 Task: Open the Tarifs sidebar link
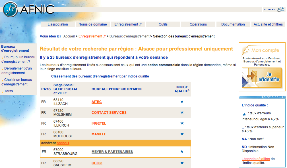(x=9, y=91)
